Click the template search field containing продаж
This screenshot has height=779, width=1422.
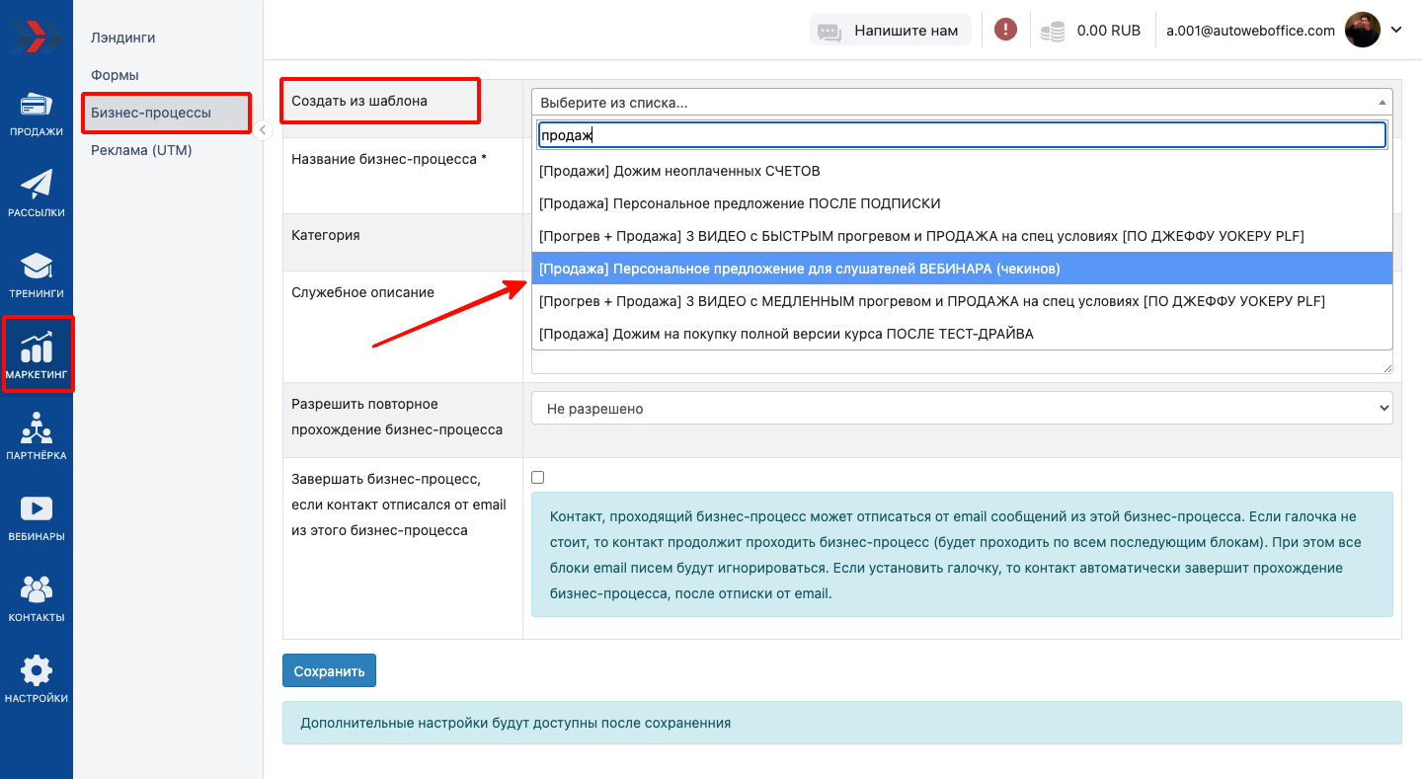(961, 135)
